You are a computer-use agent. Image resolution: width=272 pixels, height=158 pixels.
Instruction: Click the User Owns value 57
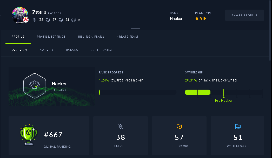pyautogui.click(x=179, y=138)
